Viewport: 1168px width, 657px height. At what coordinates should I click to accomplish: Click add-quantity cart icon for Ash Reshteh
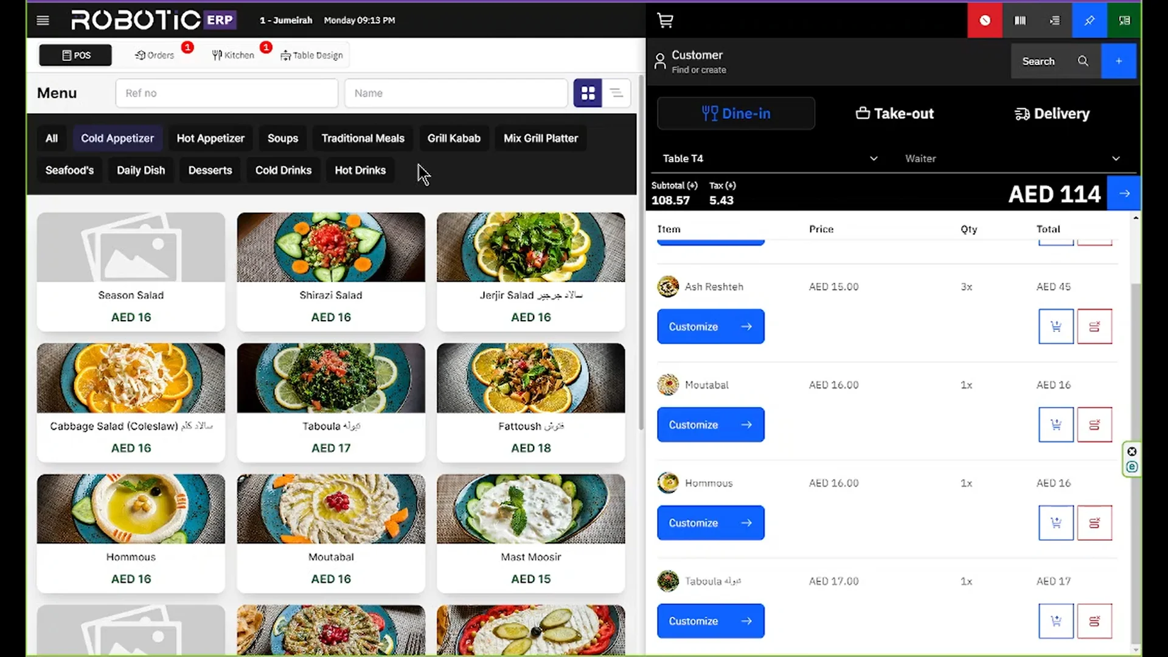coord(1056,327)
